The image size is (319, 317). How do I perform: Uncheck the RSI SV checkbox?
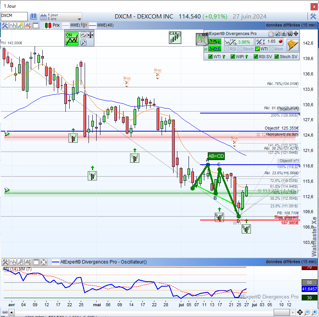(256, 57)
